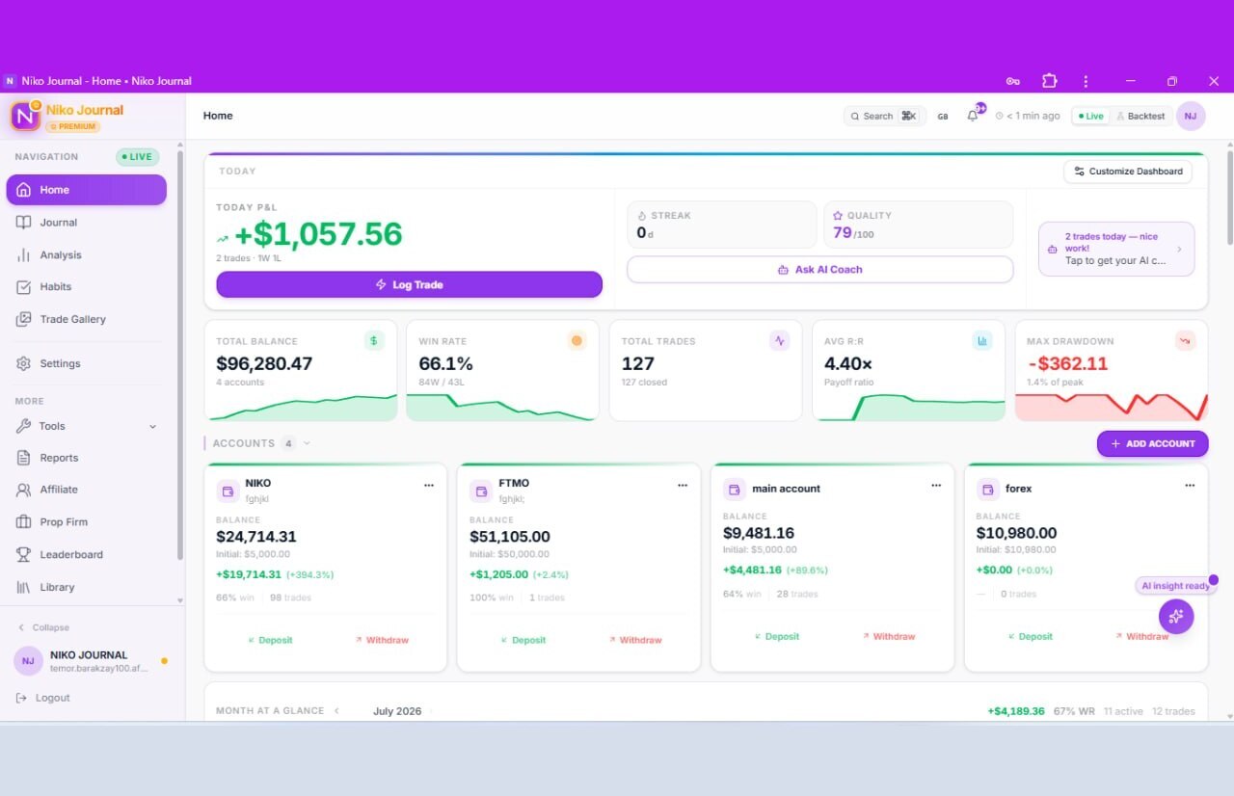This screenshot has height=796, width=1234.
Task: Click the NJ profile avatar in header
Action: tap(1191, 116)
